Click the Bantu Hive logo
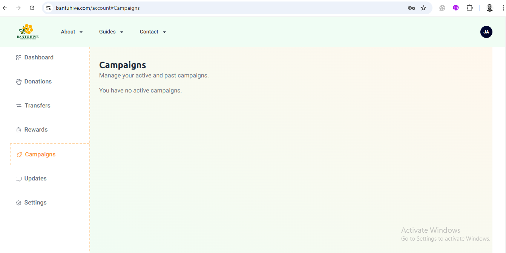 click(28, 32)
